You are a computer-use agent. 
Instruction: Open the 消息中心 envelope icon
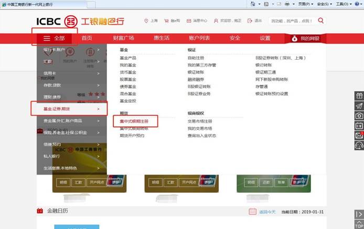pyautogui.click(x=189, y=21)
